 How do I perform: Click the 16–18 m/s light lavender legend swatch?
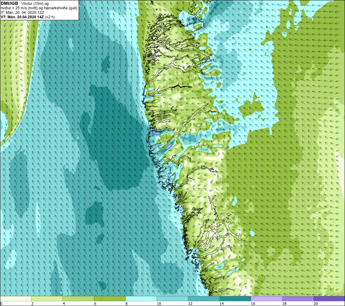click(x=267, y=298)
